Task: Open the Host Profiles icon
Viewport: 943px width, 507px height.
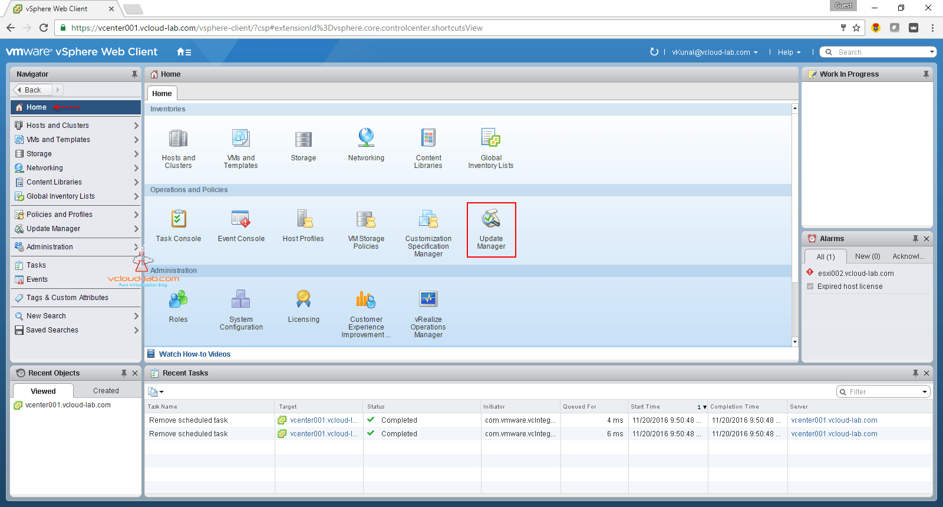Action: coord(304,219)
